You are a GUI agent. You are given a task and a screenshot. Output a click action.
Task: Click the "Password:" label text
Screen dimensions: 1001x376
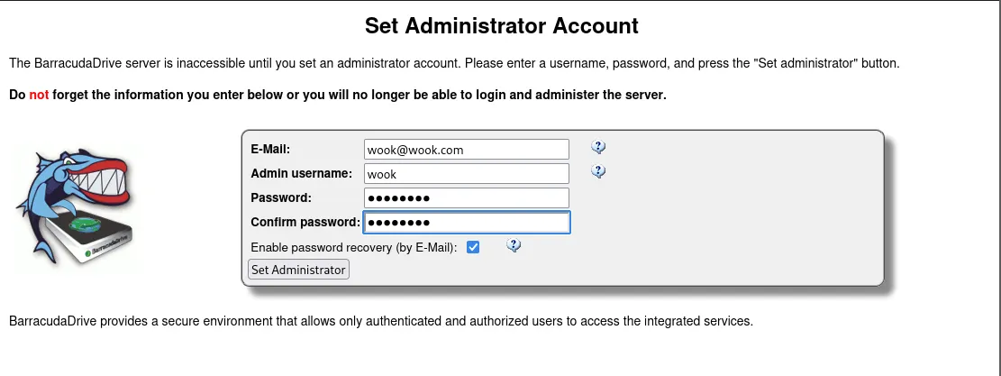click(x=281, y=198)
